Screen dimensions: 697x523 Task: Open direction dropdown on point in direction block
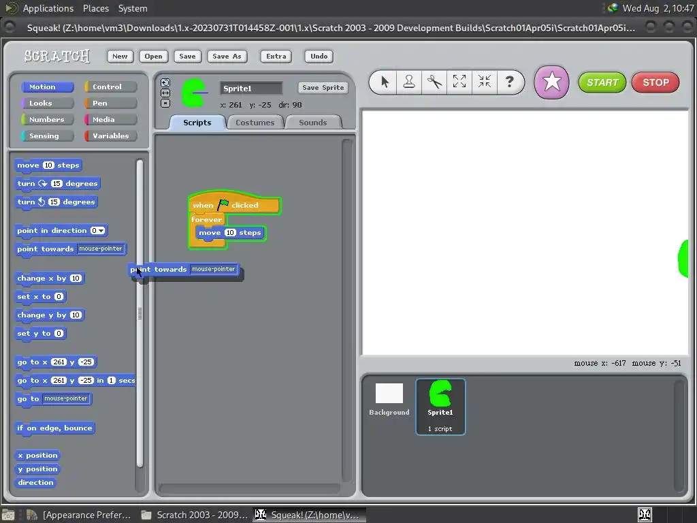coord(102,230)
